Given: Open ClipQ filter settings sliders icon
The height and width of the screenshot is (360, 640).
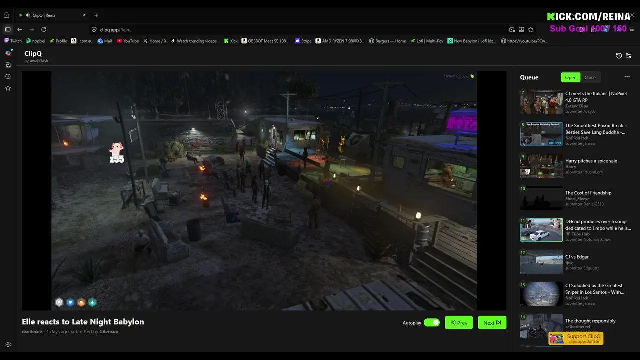Looking at the screenshot, I should click(x=628, y=56).
